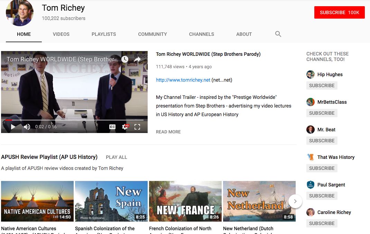Click the Hip Hughes channel name
This screenshot has width=370, height=234.
pos(330,74)
